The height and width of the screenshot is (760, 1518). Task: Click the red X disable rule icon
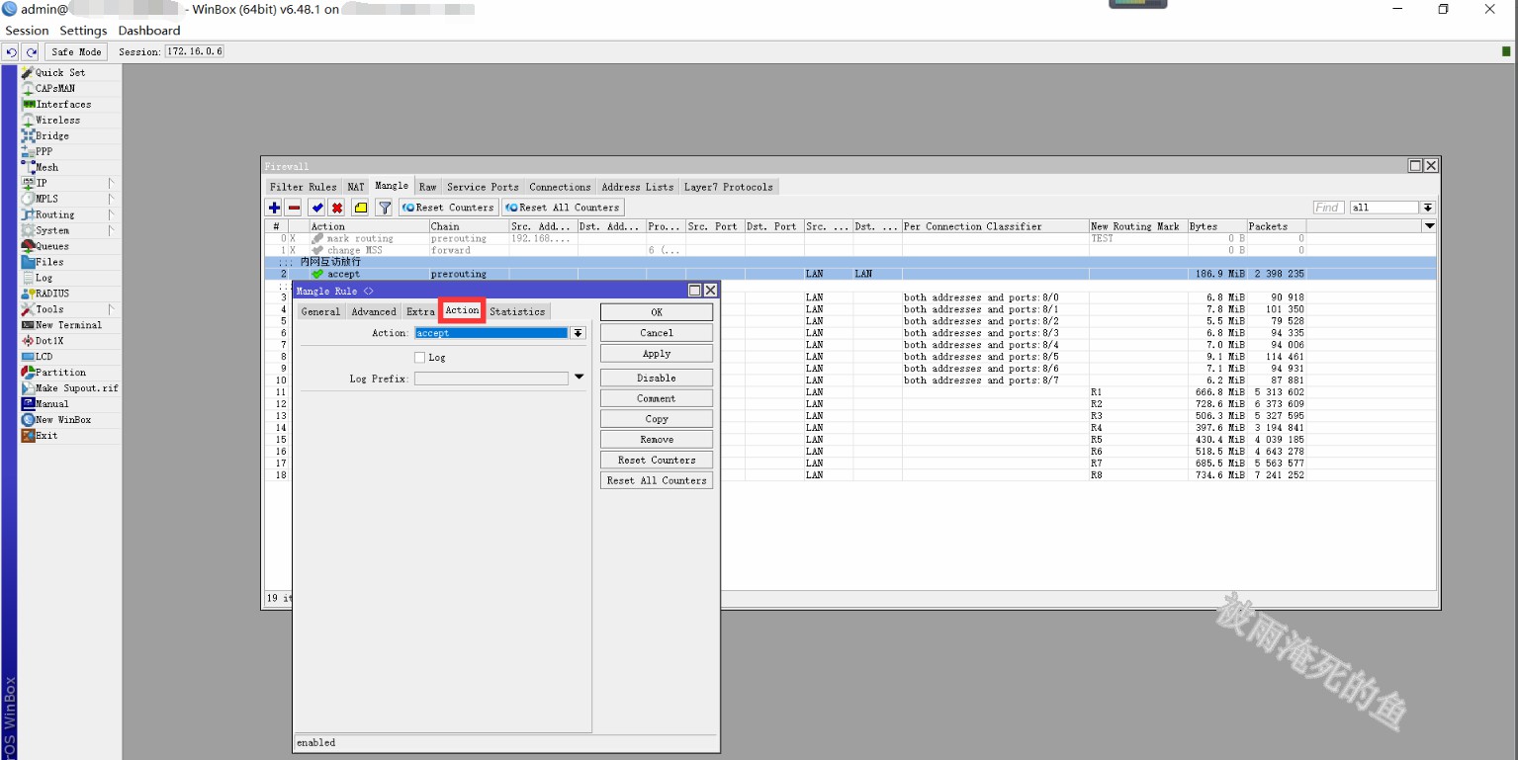pos(337,208)
